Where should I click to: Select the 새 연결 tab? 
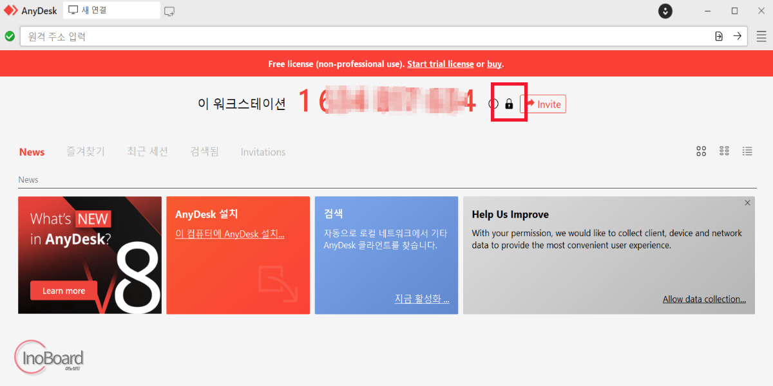point(111,10)
